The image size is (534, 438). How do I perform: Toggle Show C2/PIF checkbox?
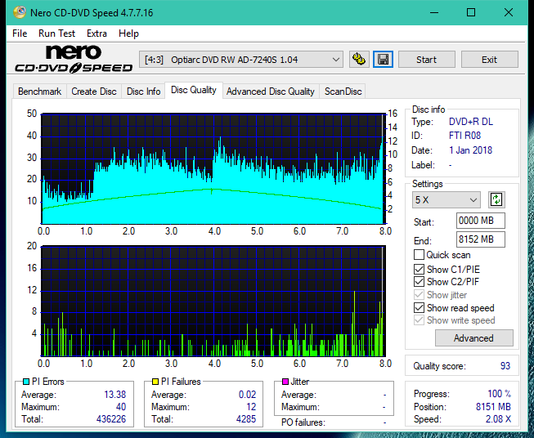419,281
